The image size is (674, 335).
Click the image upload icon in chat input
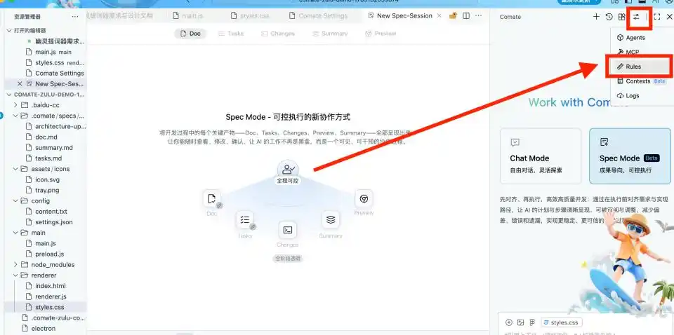520,322
